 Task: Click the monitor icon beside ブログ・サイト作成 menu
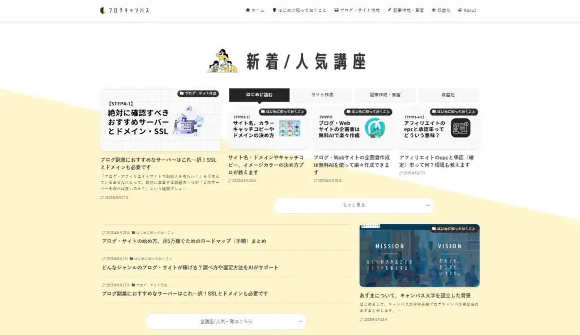coord(338,10)
